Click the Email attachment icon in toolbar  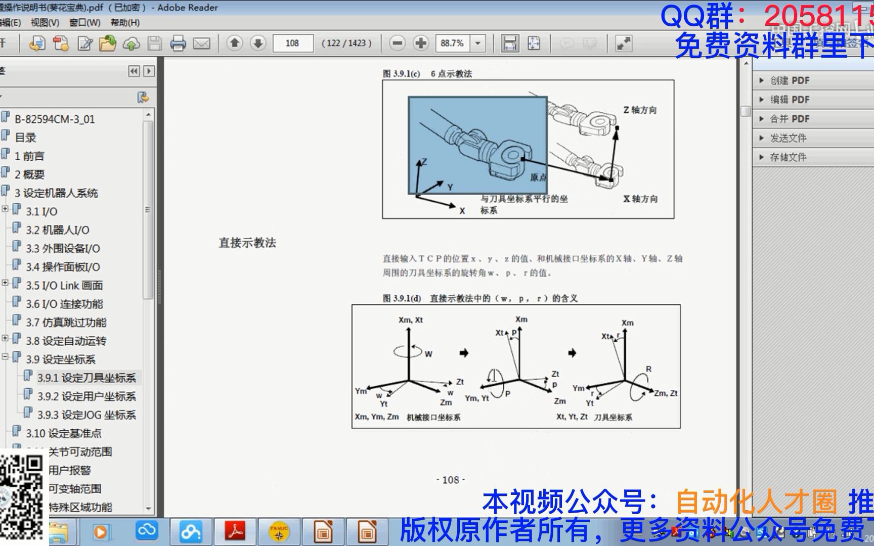click(201, 43)
